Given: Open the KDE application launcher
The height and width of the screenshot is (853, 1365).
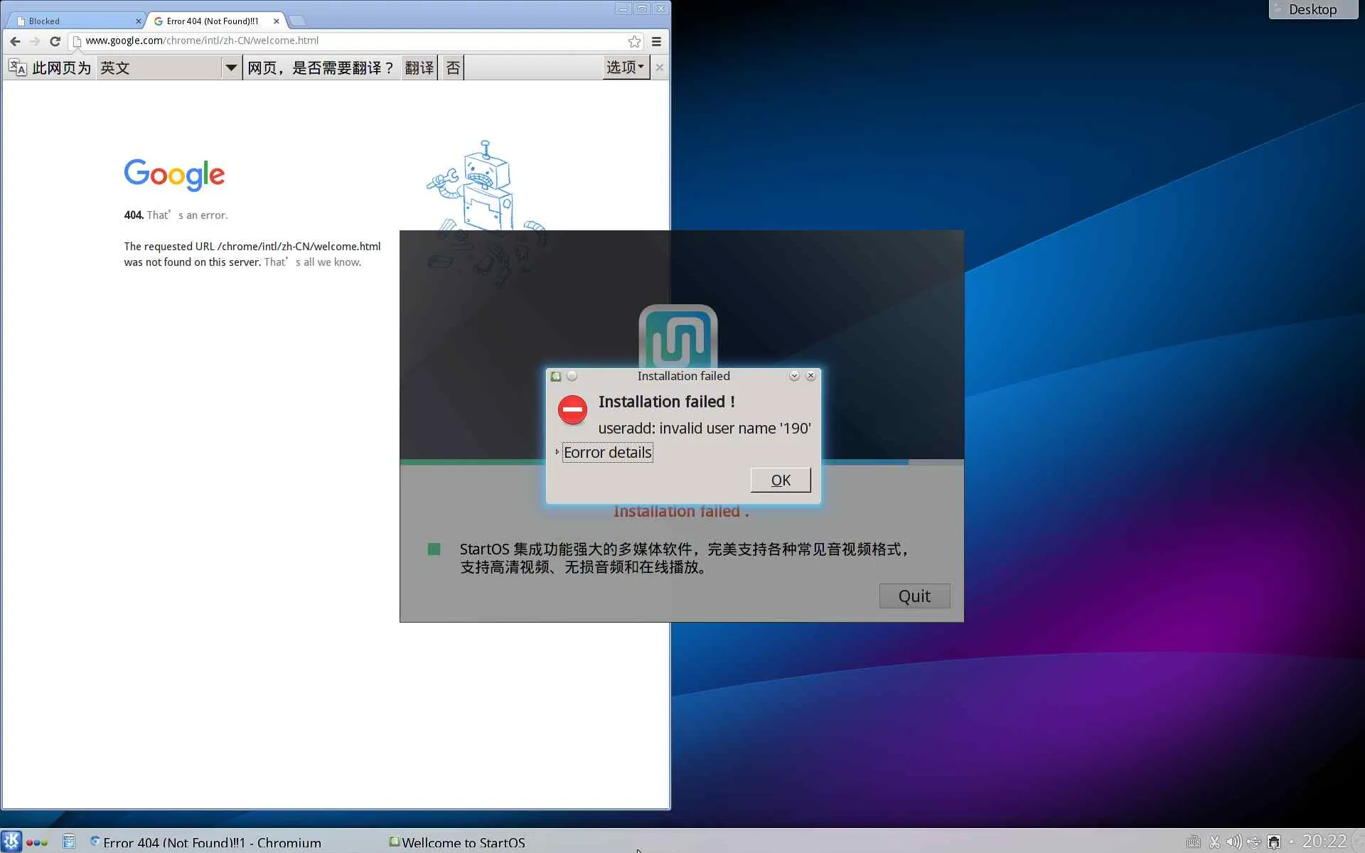Looking at the screenshot, I should [x=11, y=842].
